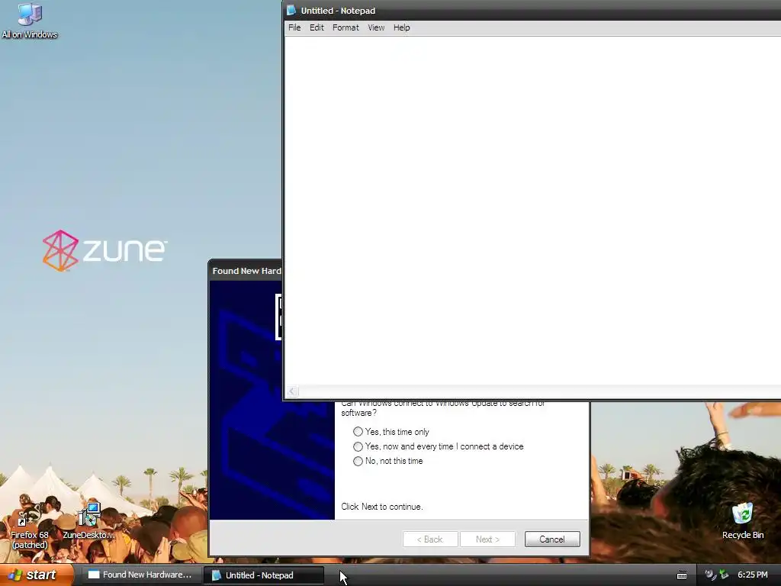Screen dimensions: 781x586
Task: Click the Notepad title bar icon
Action: (291, 11)
